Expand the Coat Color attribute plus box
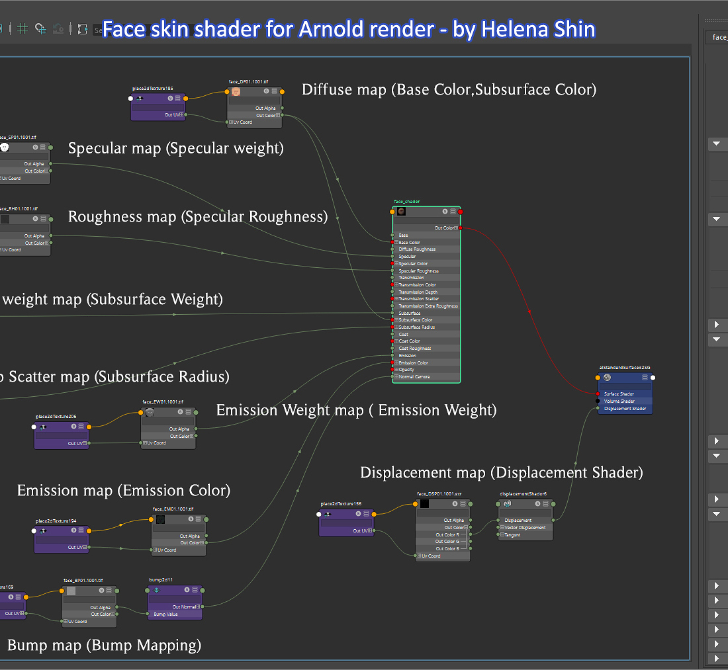The image size is (728, 670). [396, 341]
